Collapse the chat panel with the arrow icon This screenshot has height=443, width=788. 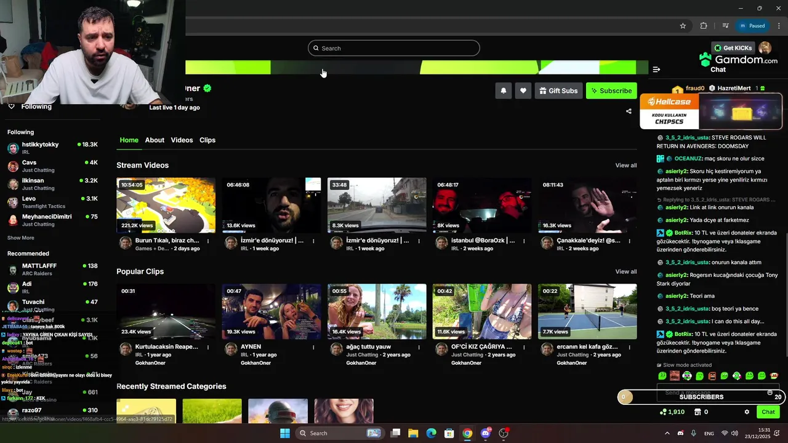click(x=656, y=70)
